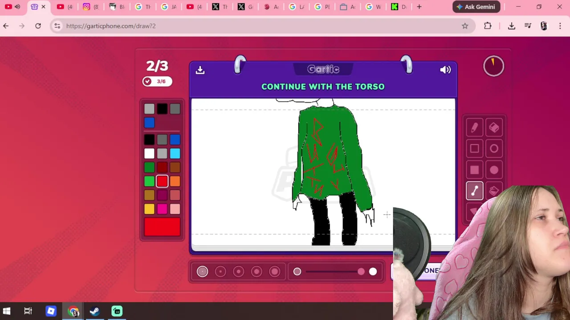Open Steam from the taskbar
Viewport: 570px width, 320px height.
[x=94, y=311]
